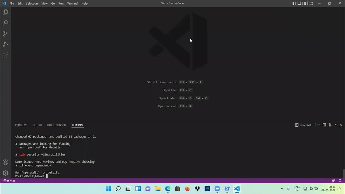Viewport: 345px width, 194px height.
Task: Open the Accounts menu icon
Action: 5,162
